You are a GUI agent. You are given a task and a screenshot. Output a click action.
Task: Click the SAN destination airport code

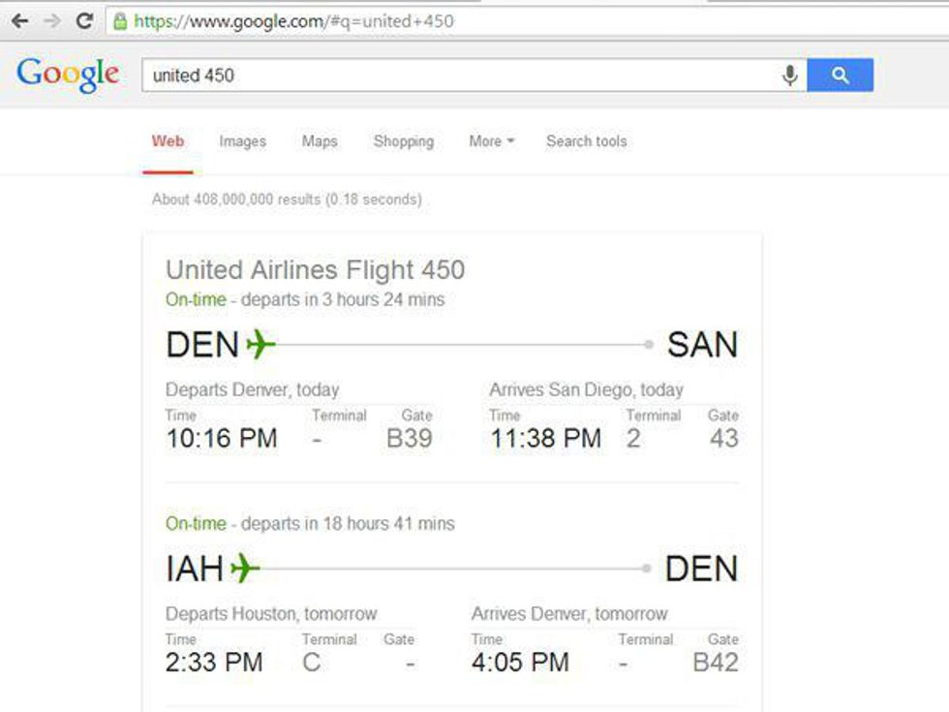(702, 345)
